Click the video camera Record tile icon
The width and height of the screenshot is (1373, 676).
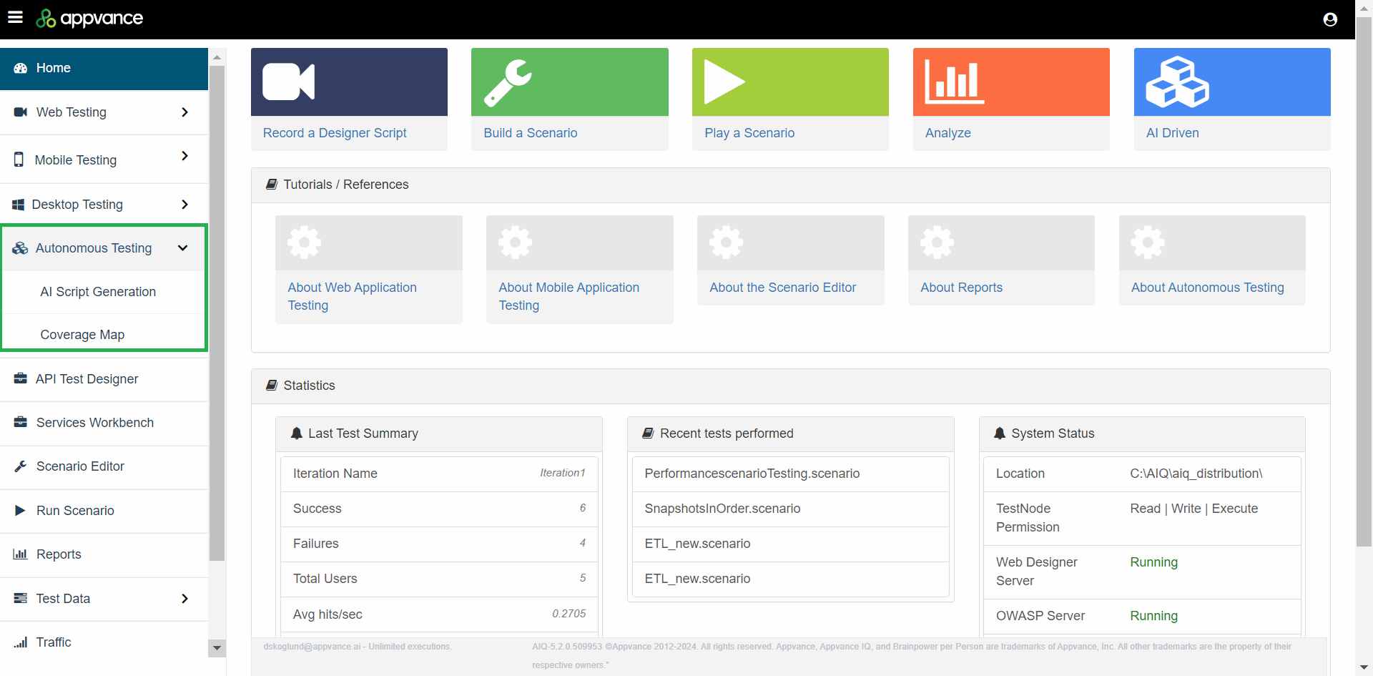tap(288, 82)
